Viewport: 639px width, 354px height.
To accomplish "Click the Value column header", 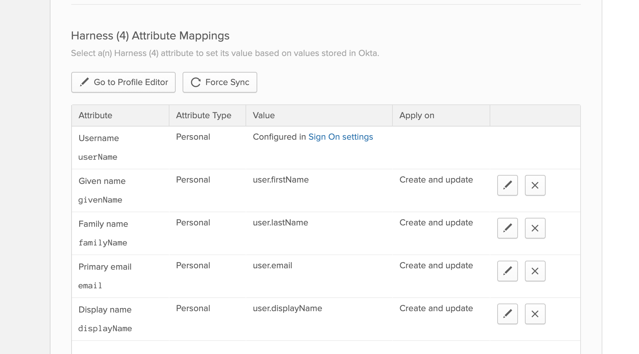I will pos(319,115).
